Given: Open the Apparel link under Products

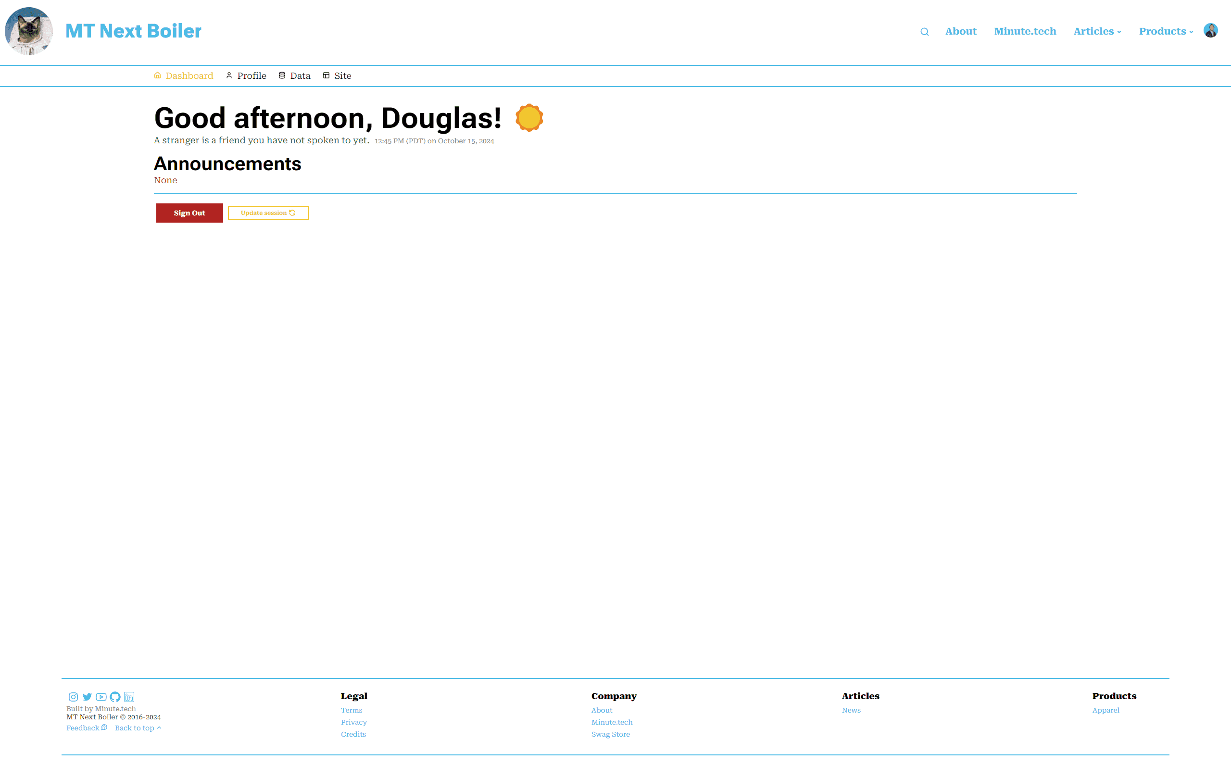Looking at the screenshot, I should click(1105, 710).
